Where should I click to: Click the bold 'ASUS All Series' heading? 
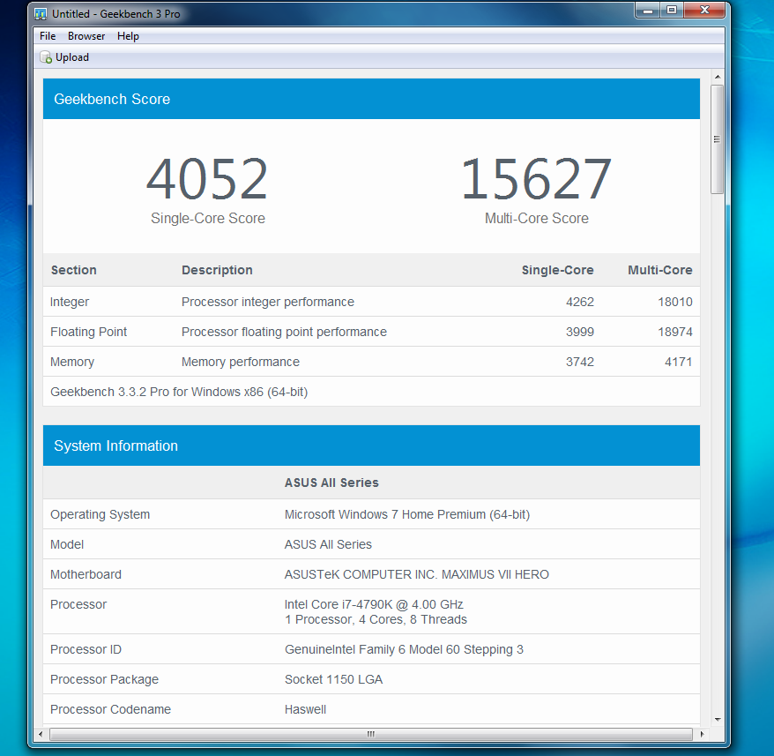coord(331,483)
